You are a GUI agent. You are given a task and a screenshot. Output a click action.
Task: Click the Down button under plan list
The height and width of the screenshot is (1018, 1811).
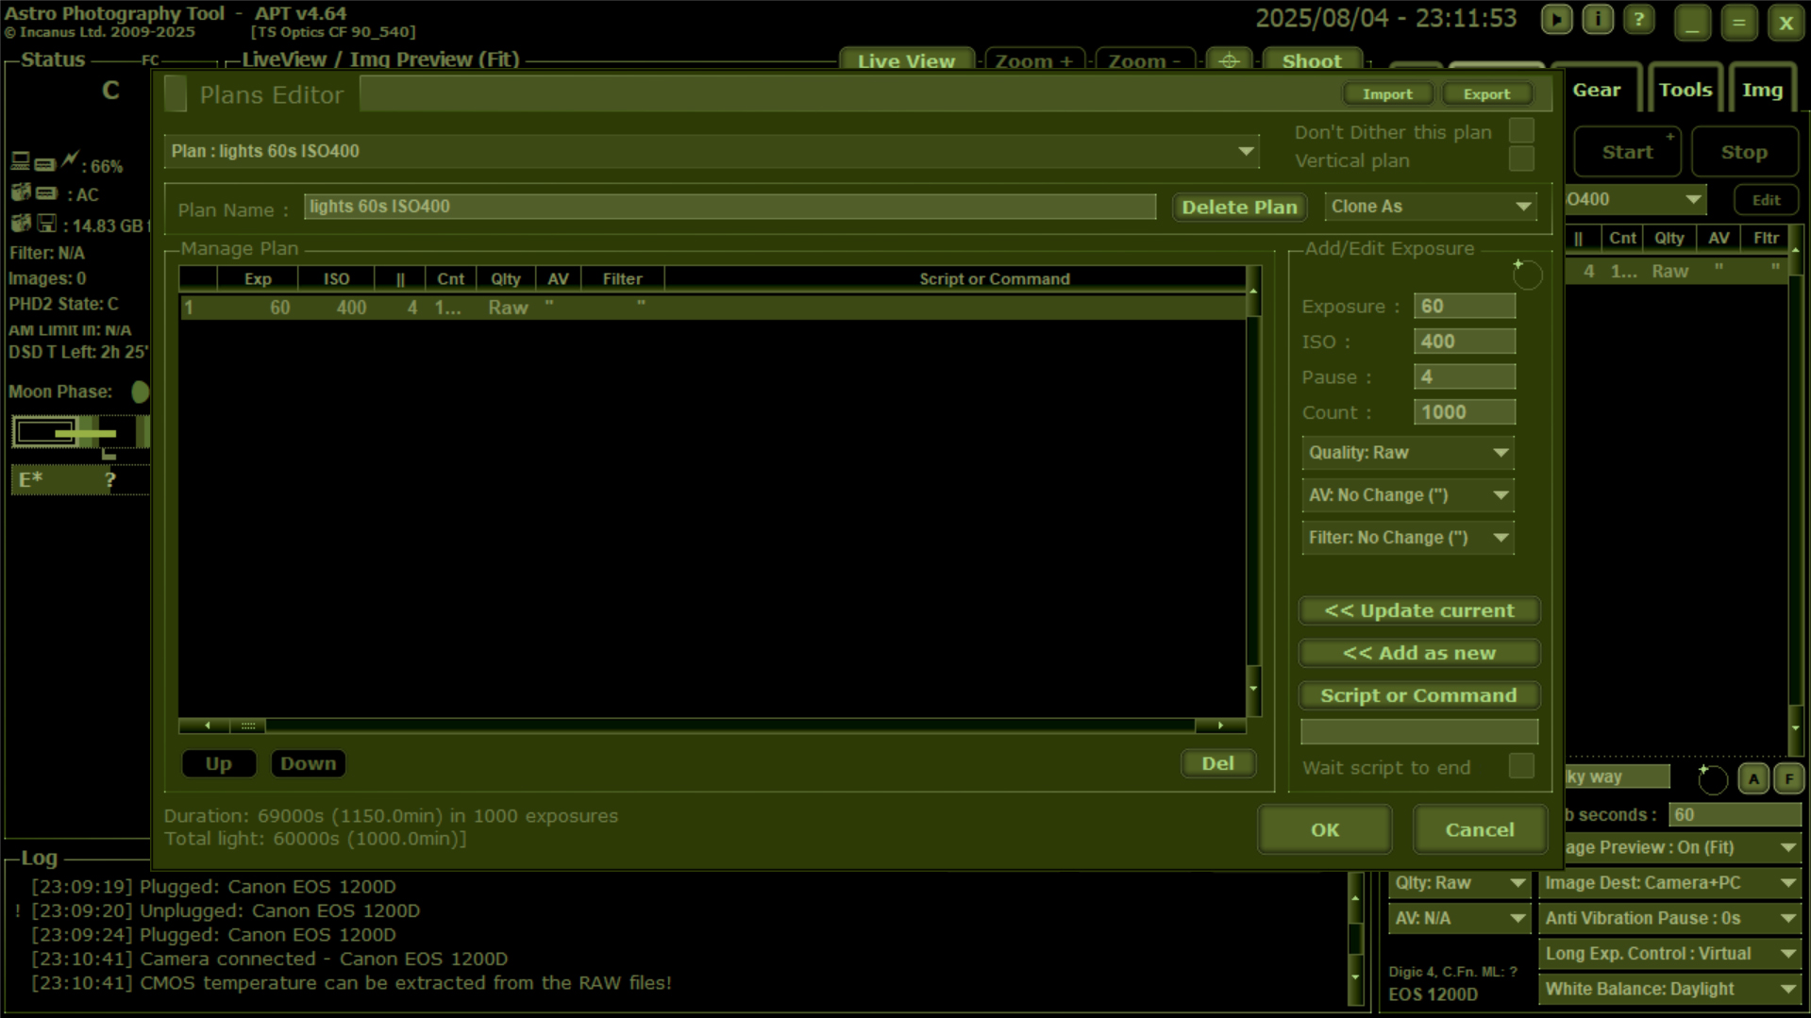pos(308,763)
